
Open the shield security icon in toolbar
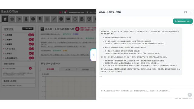pos(89,19)
